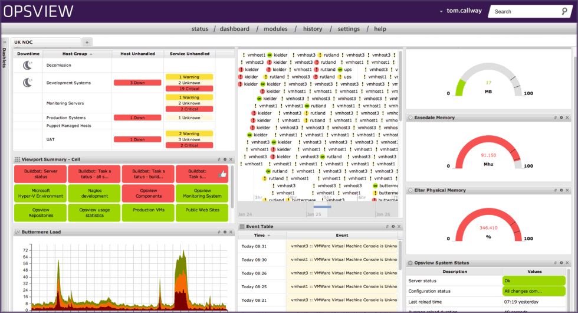Click refresh icon on Opsview System Status header
This screenshot has width=578, height=313.
(x=556, y=263)
